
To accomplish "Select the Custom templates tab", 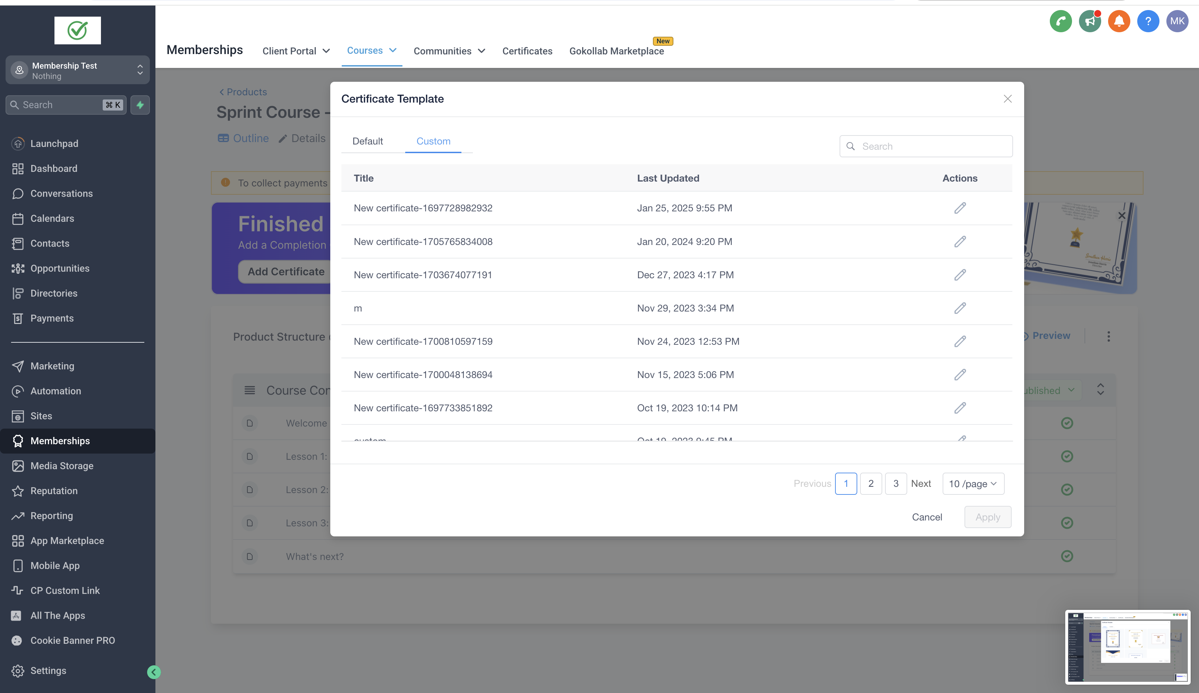I will (433, 141).
